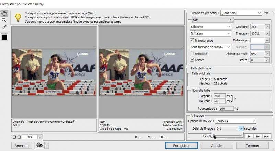Open the Sélective palette dropdown
This screenshot has height=151, width=275.
point(210,27)
